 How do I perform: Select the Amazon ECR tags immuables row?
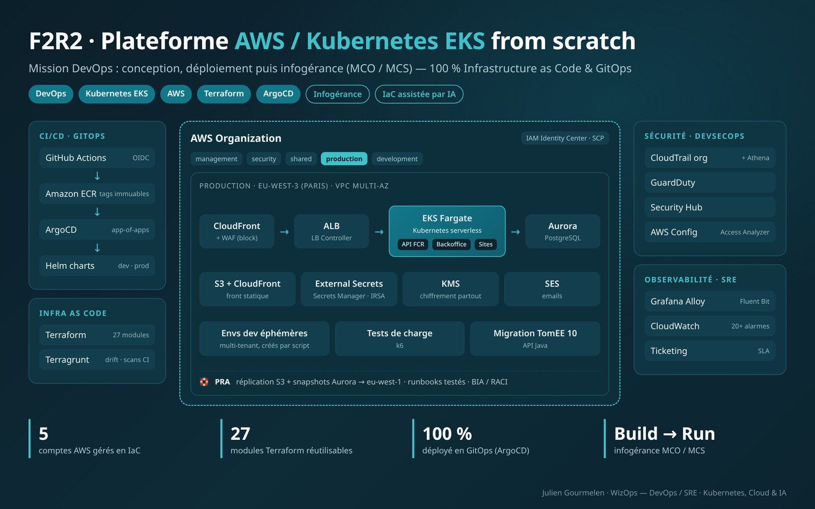pyautogui.click(x=97, y=194)
